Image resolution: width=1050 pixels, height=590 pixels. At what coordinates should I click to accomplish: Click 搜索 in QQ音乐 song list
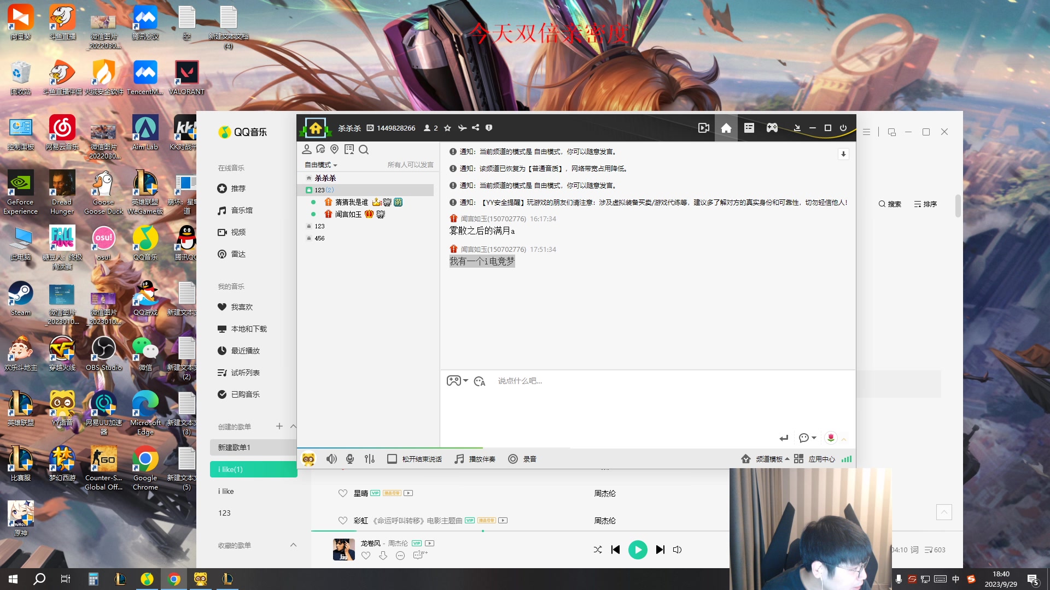[890, 204]
